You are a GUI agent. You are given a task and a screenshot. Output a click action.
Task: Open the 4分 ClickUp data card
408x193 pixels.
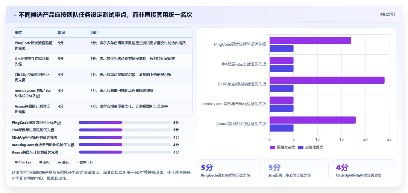364,170
